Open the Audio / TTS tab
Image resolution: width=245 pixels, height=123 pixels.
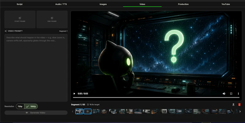(61, 4)
